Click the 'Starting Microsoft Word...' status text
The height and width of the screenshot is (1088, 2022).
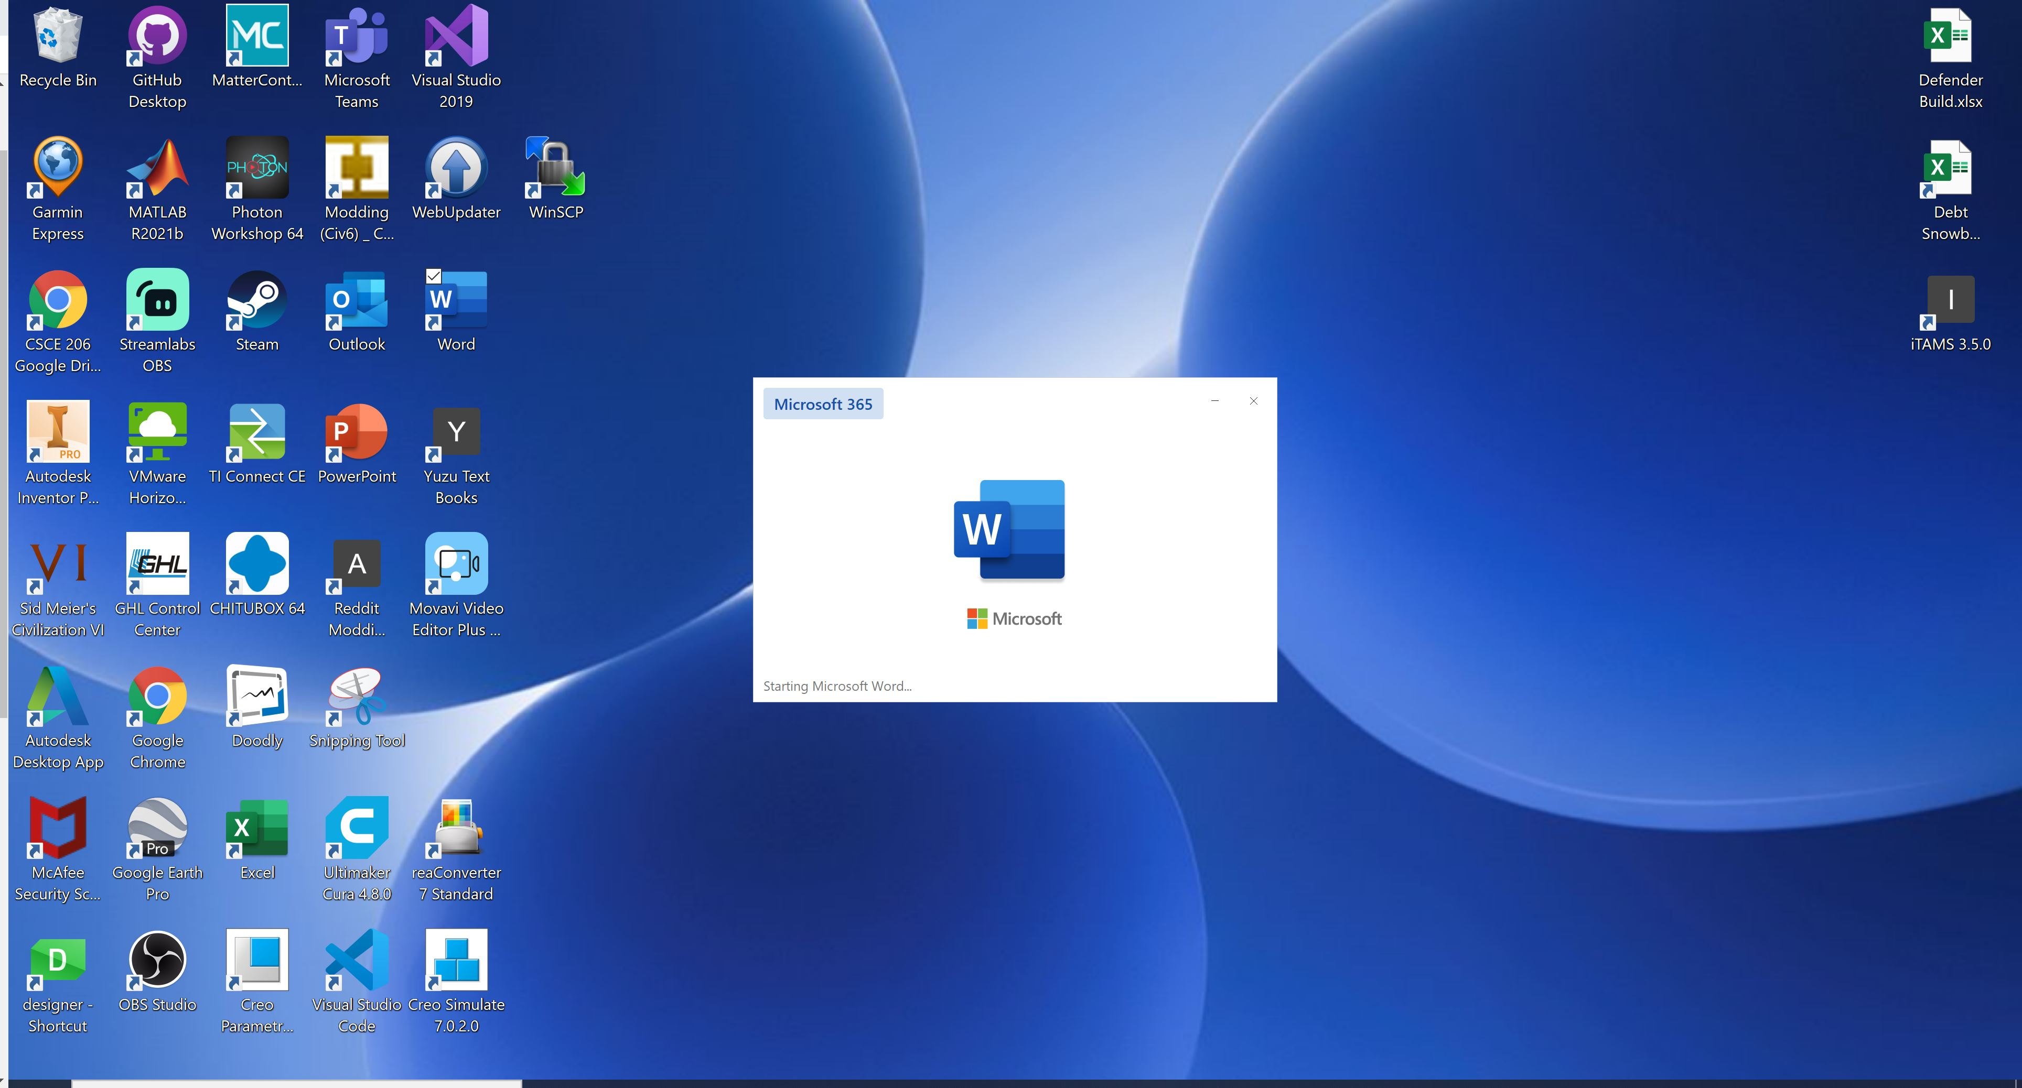pos(837,687)
